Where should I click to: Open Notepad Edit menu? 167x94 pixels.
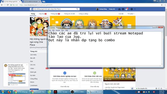coord(53,30)
